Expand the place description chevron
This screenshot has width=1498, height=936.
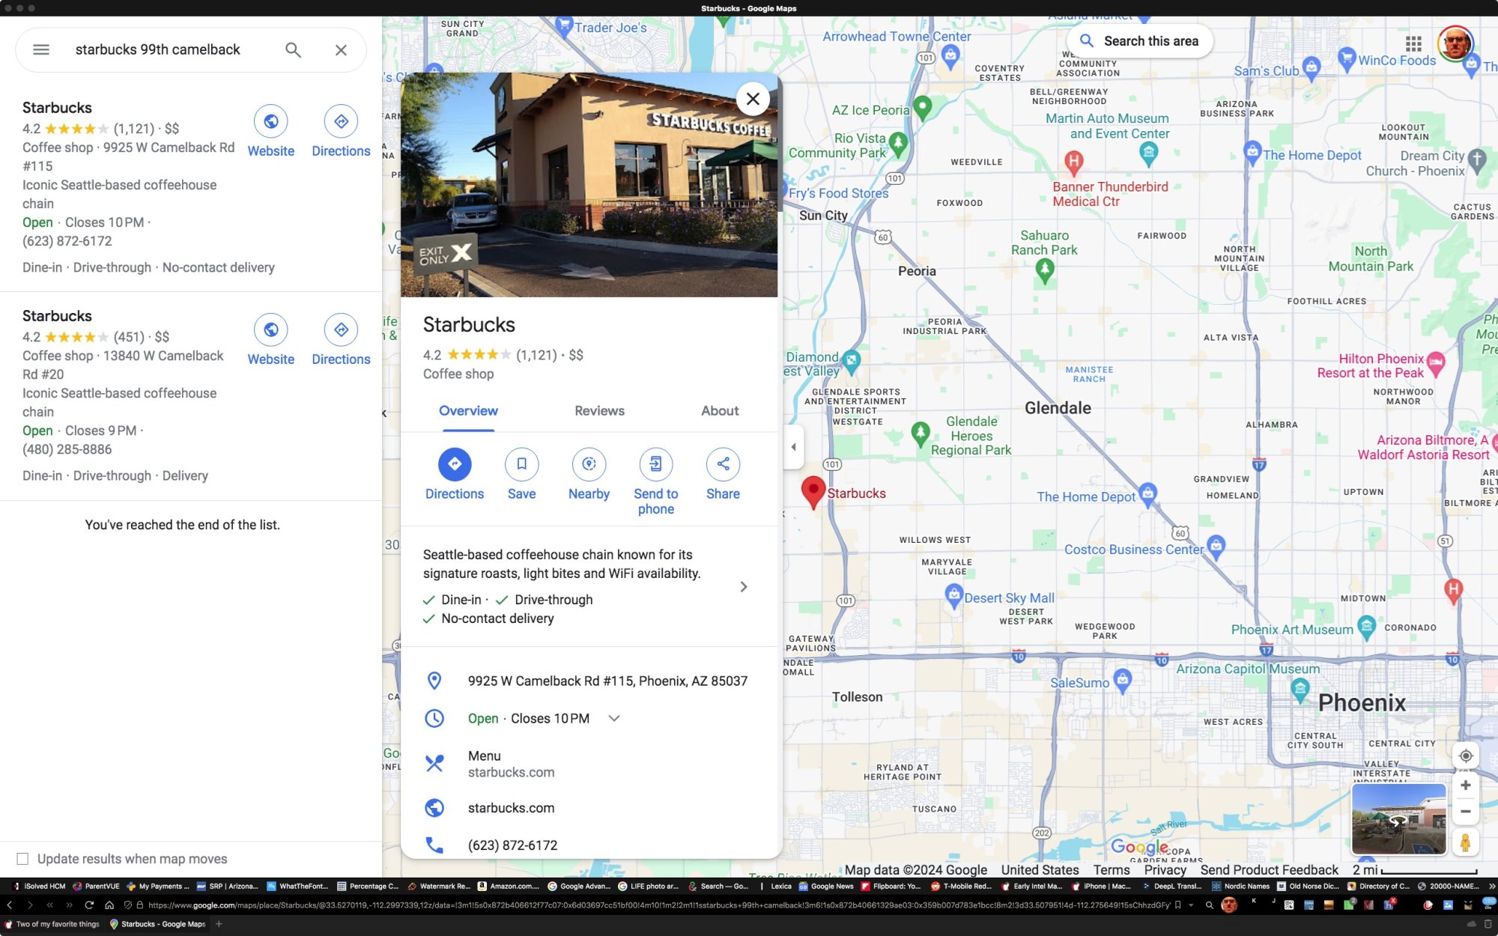743,586
